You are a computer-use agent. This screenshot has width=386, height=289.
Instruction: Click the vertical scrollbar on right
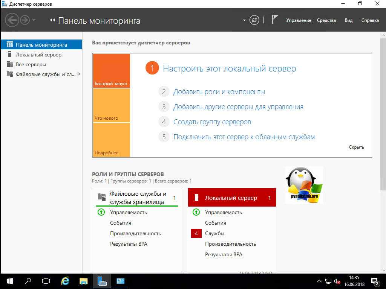383,113
